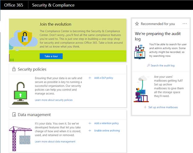Click the Office 365 header title
This screenshot has width=193, height=153.
click(x=14, y=5)
